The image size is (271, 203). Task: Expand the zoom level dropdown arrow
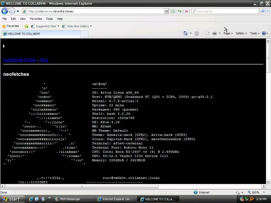pyautogui.click(x=264, y=192)
